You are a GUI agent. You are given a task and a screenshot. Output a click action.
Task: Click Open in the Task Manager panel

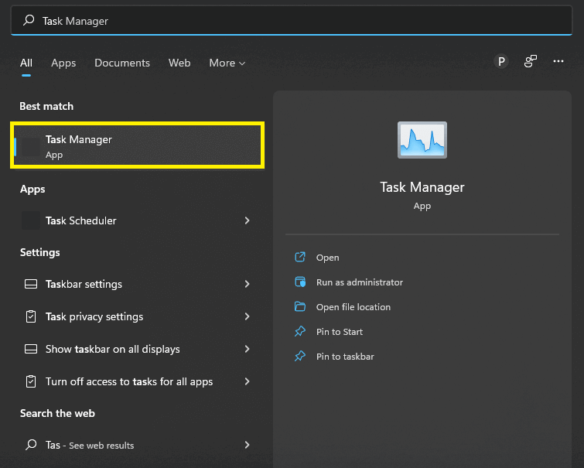pyautogui.click(x=327, y=258)
